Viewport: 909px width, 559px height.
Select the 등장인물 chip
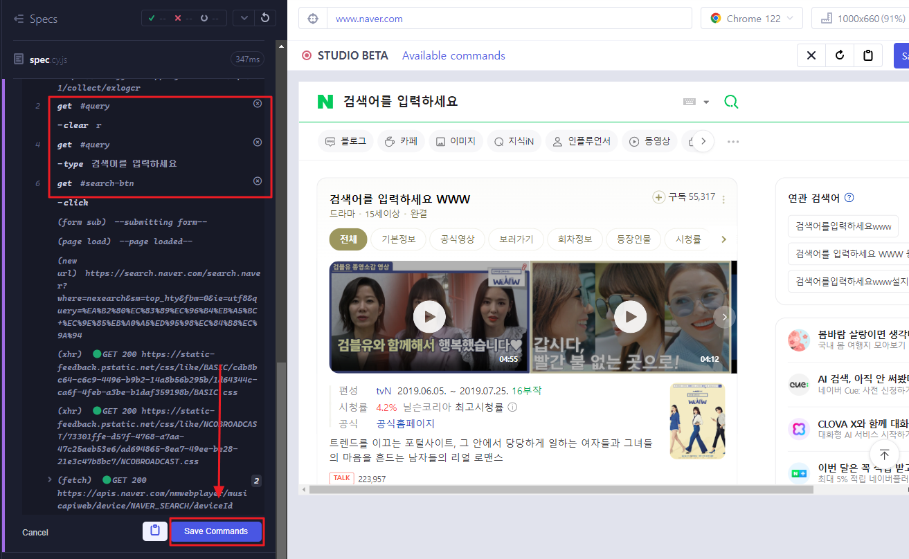click(x=633, y=239)
